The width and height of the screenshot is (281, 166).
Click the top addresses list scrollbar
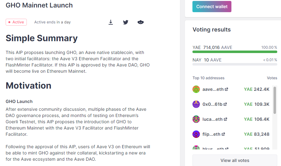(275, 100)
